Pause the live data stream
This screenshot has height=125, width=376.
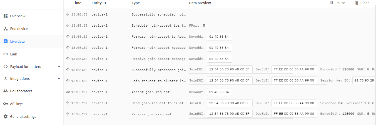(337, 3)
